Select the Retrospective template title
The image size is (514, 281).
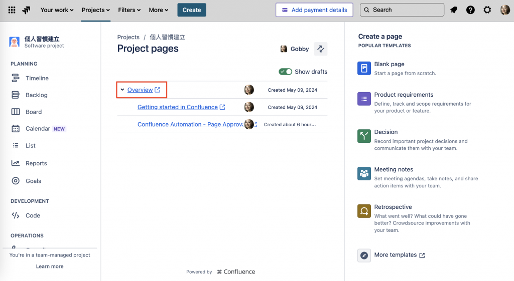pyautogui.click(x=393, y=207)
